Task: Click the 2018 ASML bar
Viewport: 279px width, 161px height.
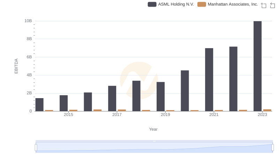Action: click(136, 96)
